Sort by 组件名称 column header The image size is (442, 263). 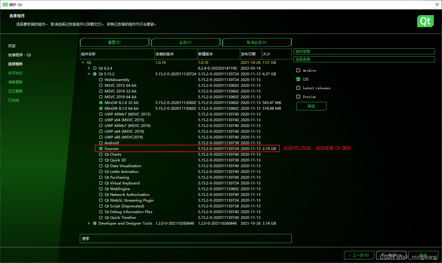pyautogui.click(x=117, y=54)
